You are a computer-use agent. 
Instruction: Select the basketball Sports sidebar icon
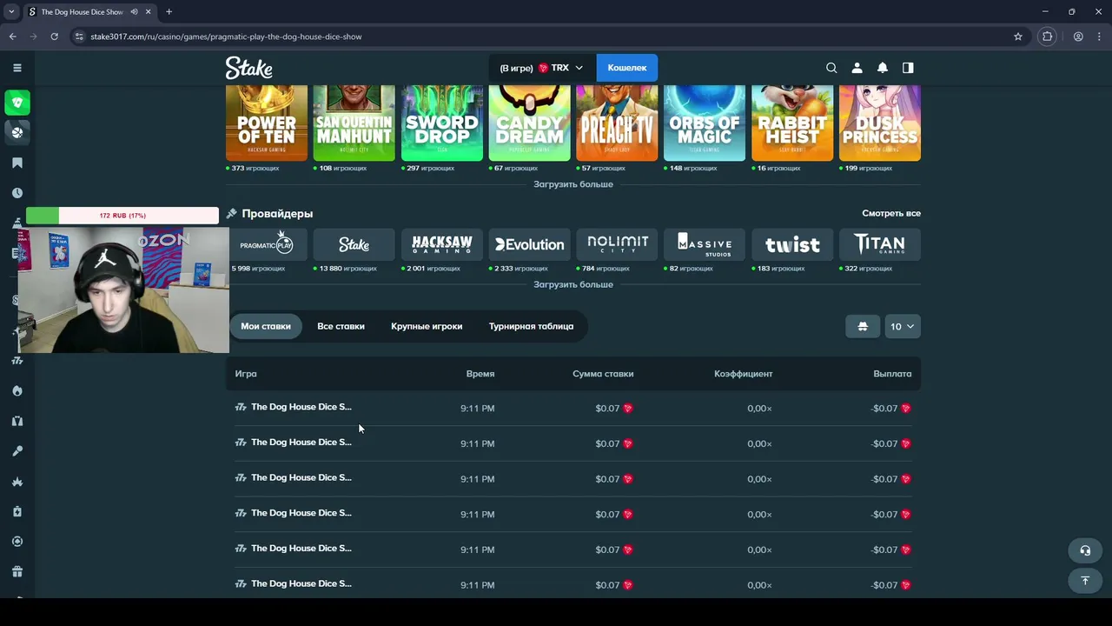point(17,132)
